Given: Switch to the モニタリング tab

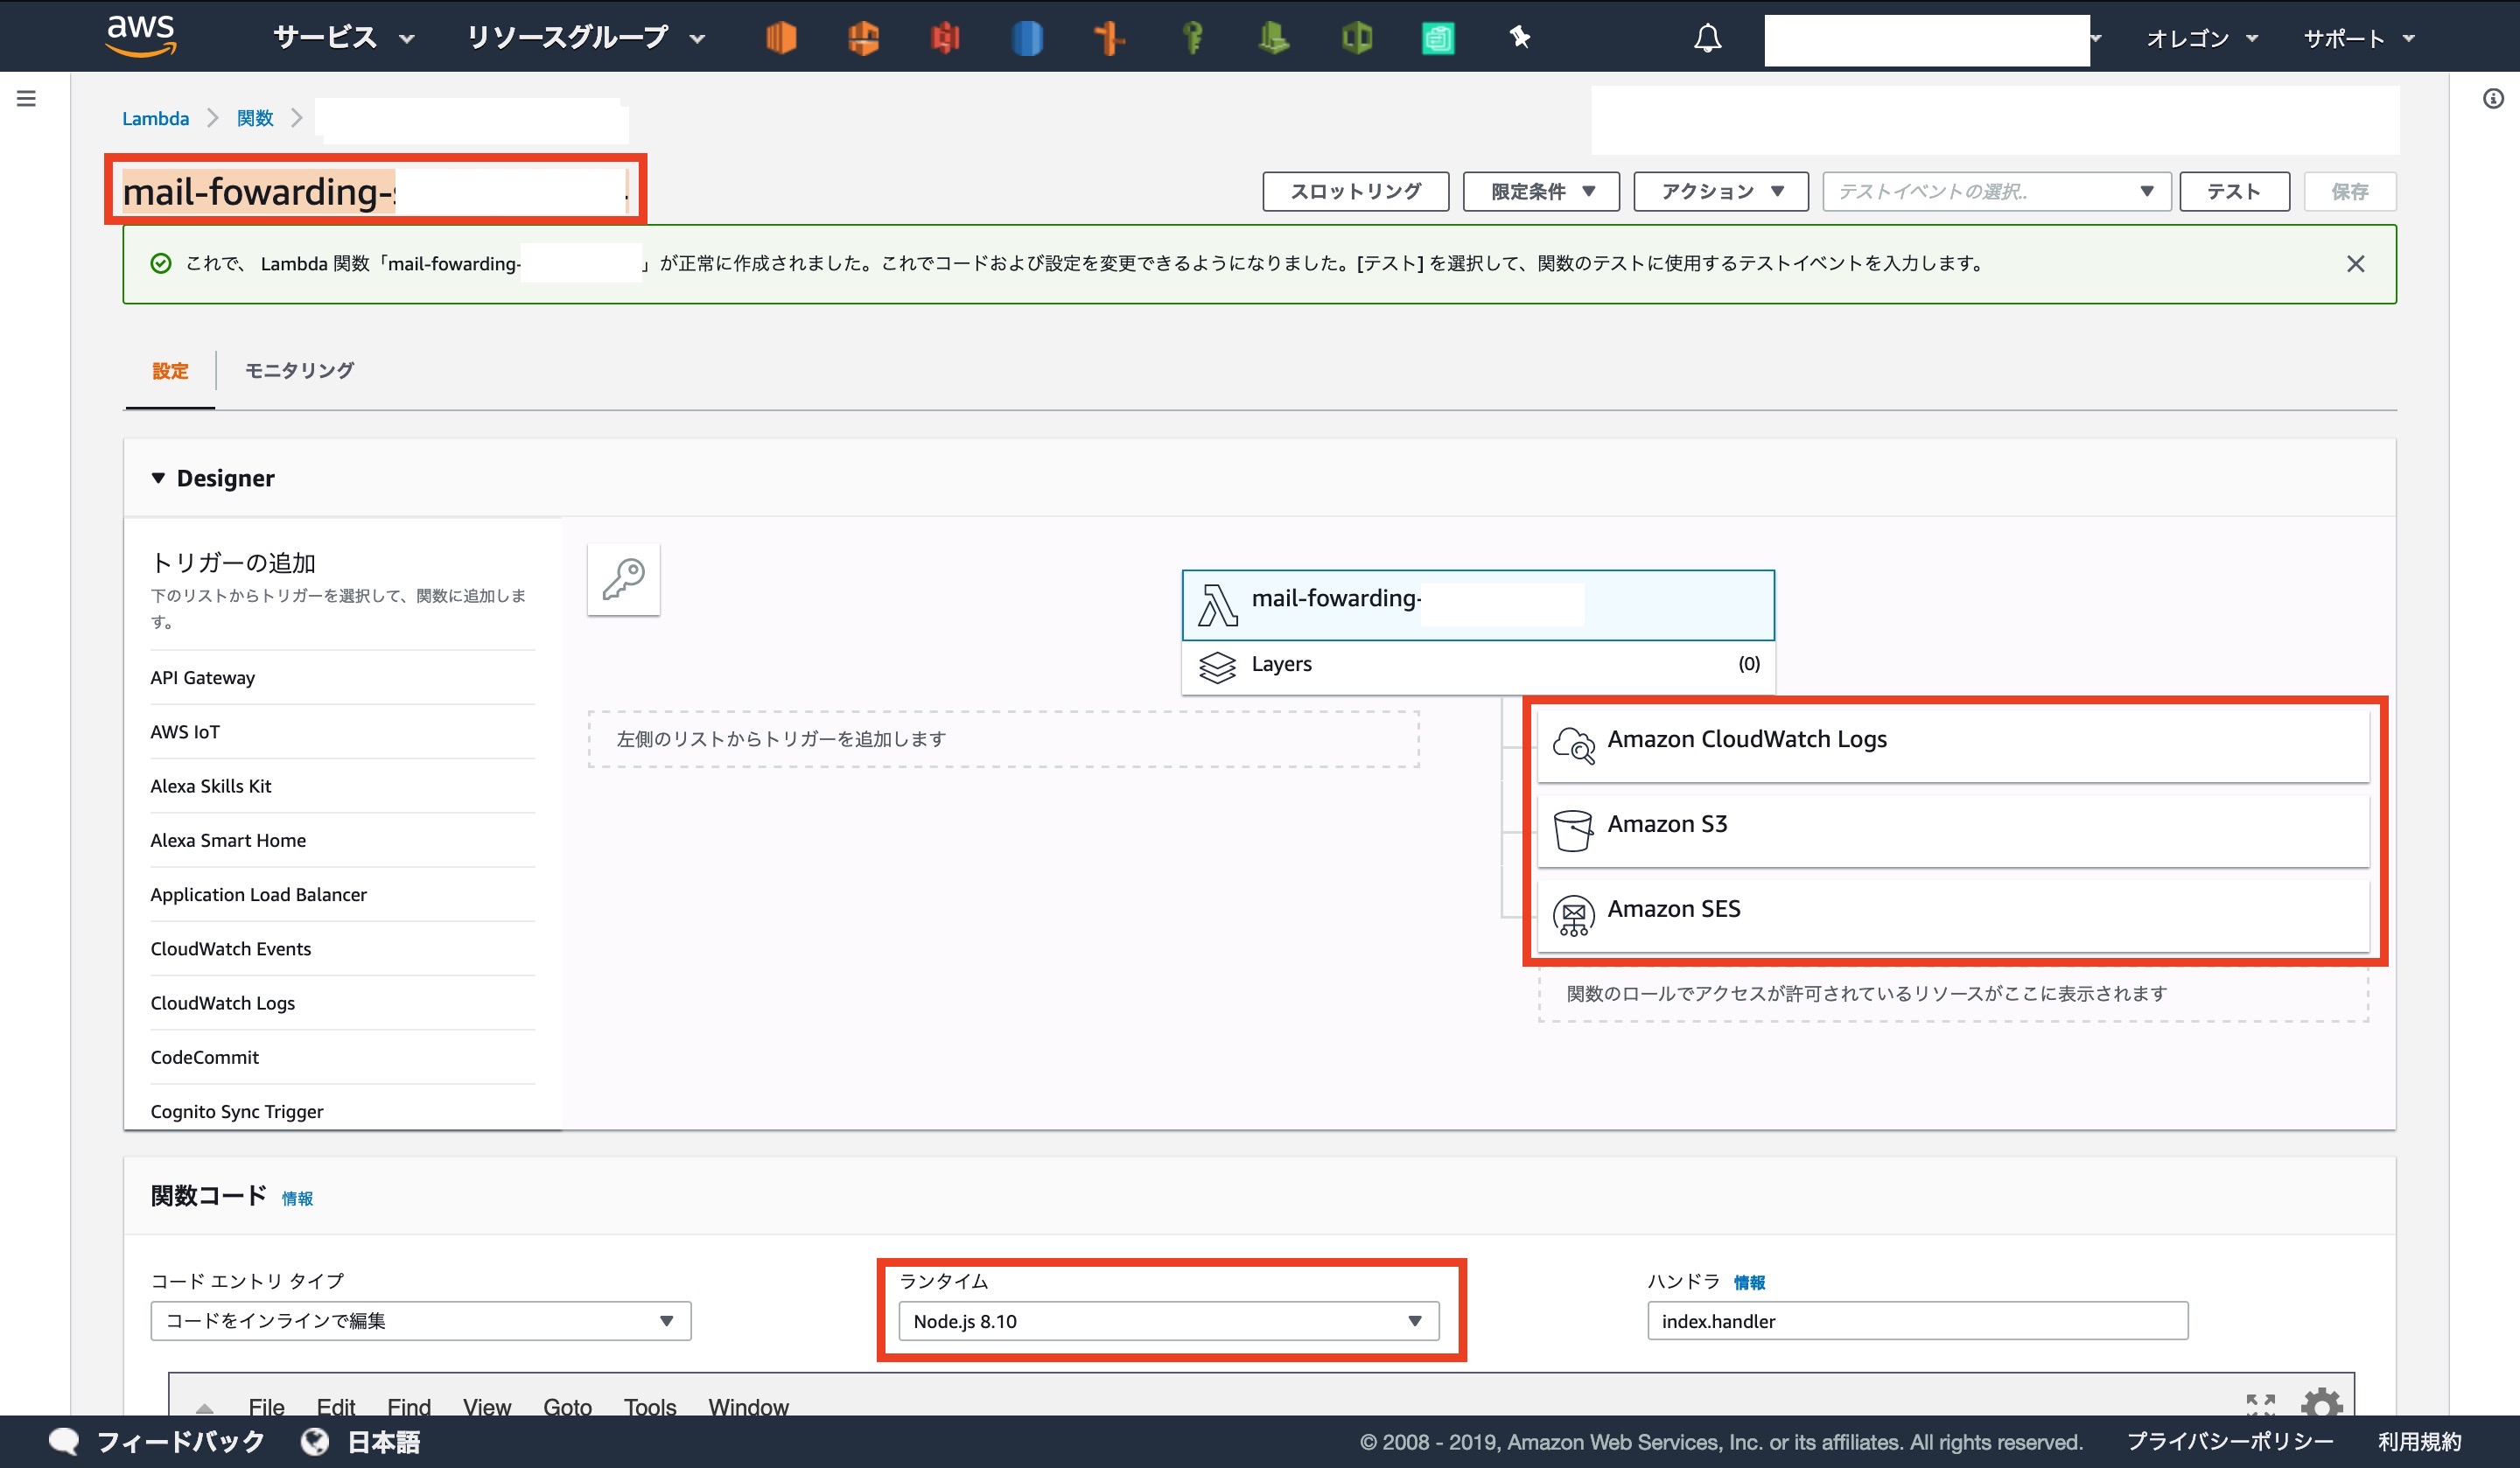Looking at the screenshot, I should point(299,371).
